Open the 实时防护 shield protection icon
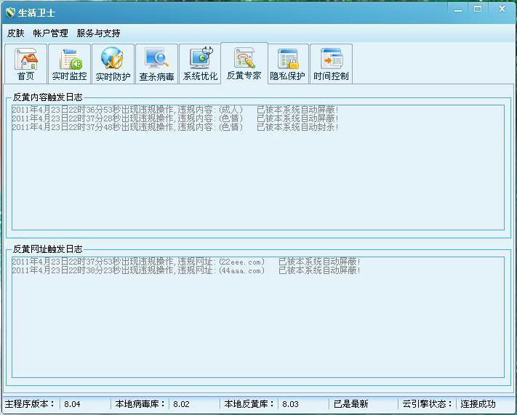The height and width of the screenshot is (415, 517). (x=113, y=64)
